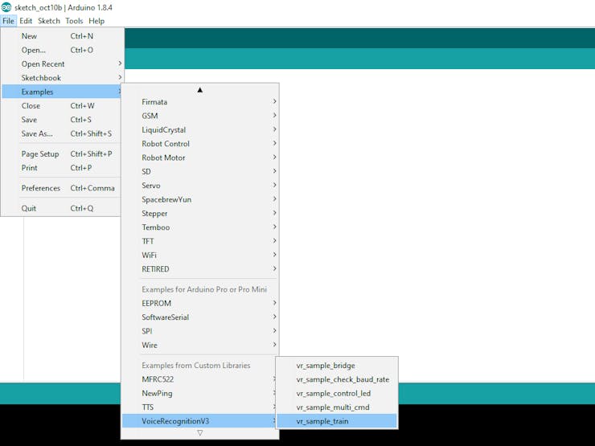Open the vr_sample_check_baud_rate example
Image resolution: width=595 pixels, height=446 pixels.
coord(337,379)
